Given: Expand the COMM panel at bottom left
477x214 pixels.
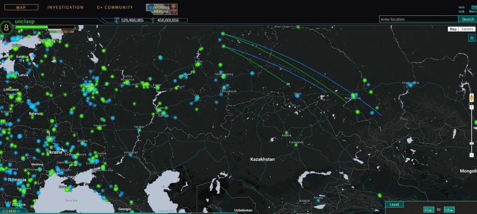Looking at the screenshot, I should click(x=13, y=211).
